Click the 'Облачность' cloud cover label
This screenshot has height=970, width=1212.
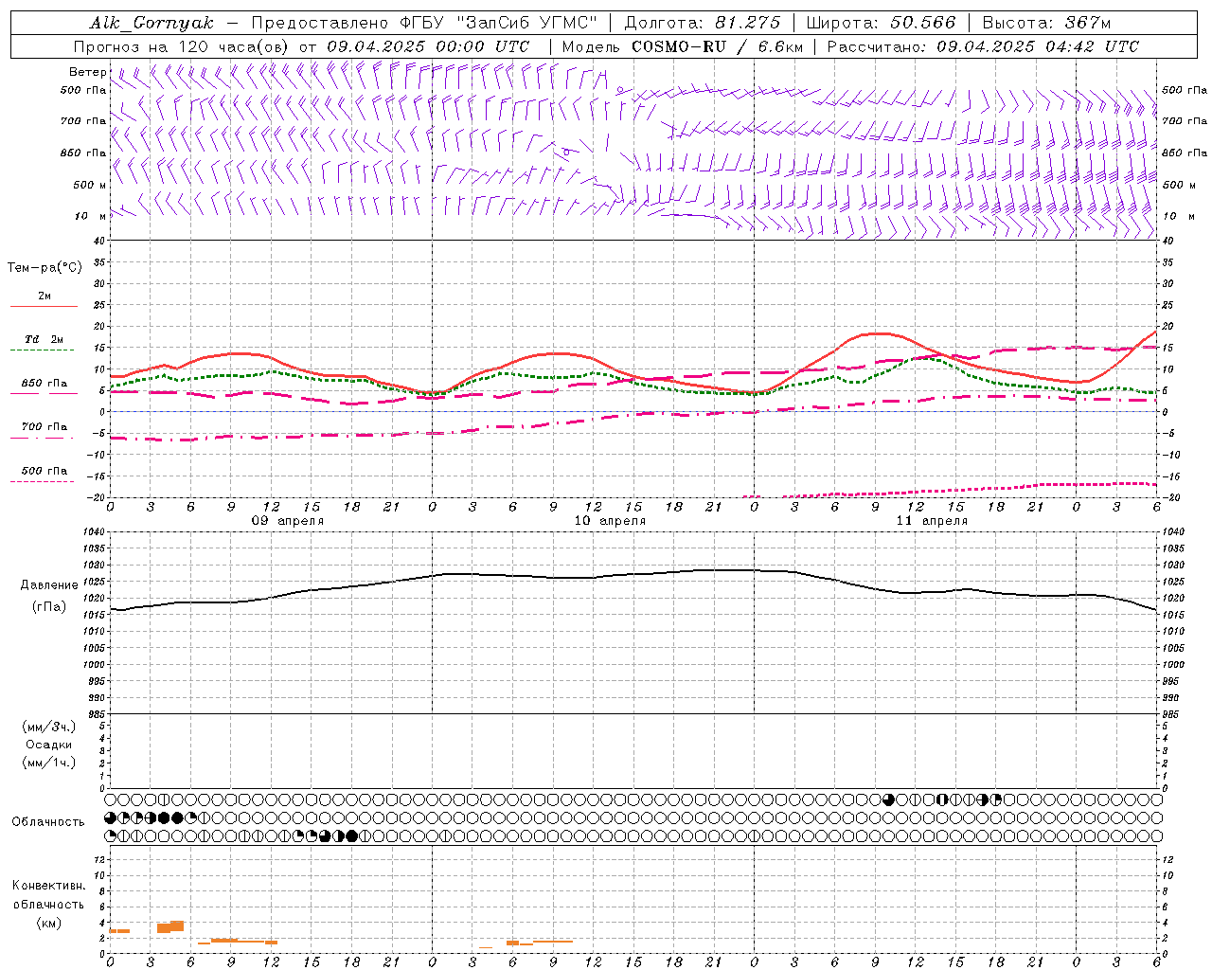(48, 822)
